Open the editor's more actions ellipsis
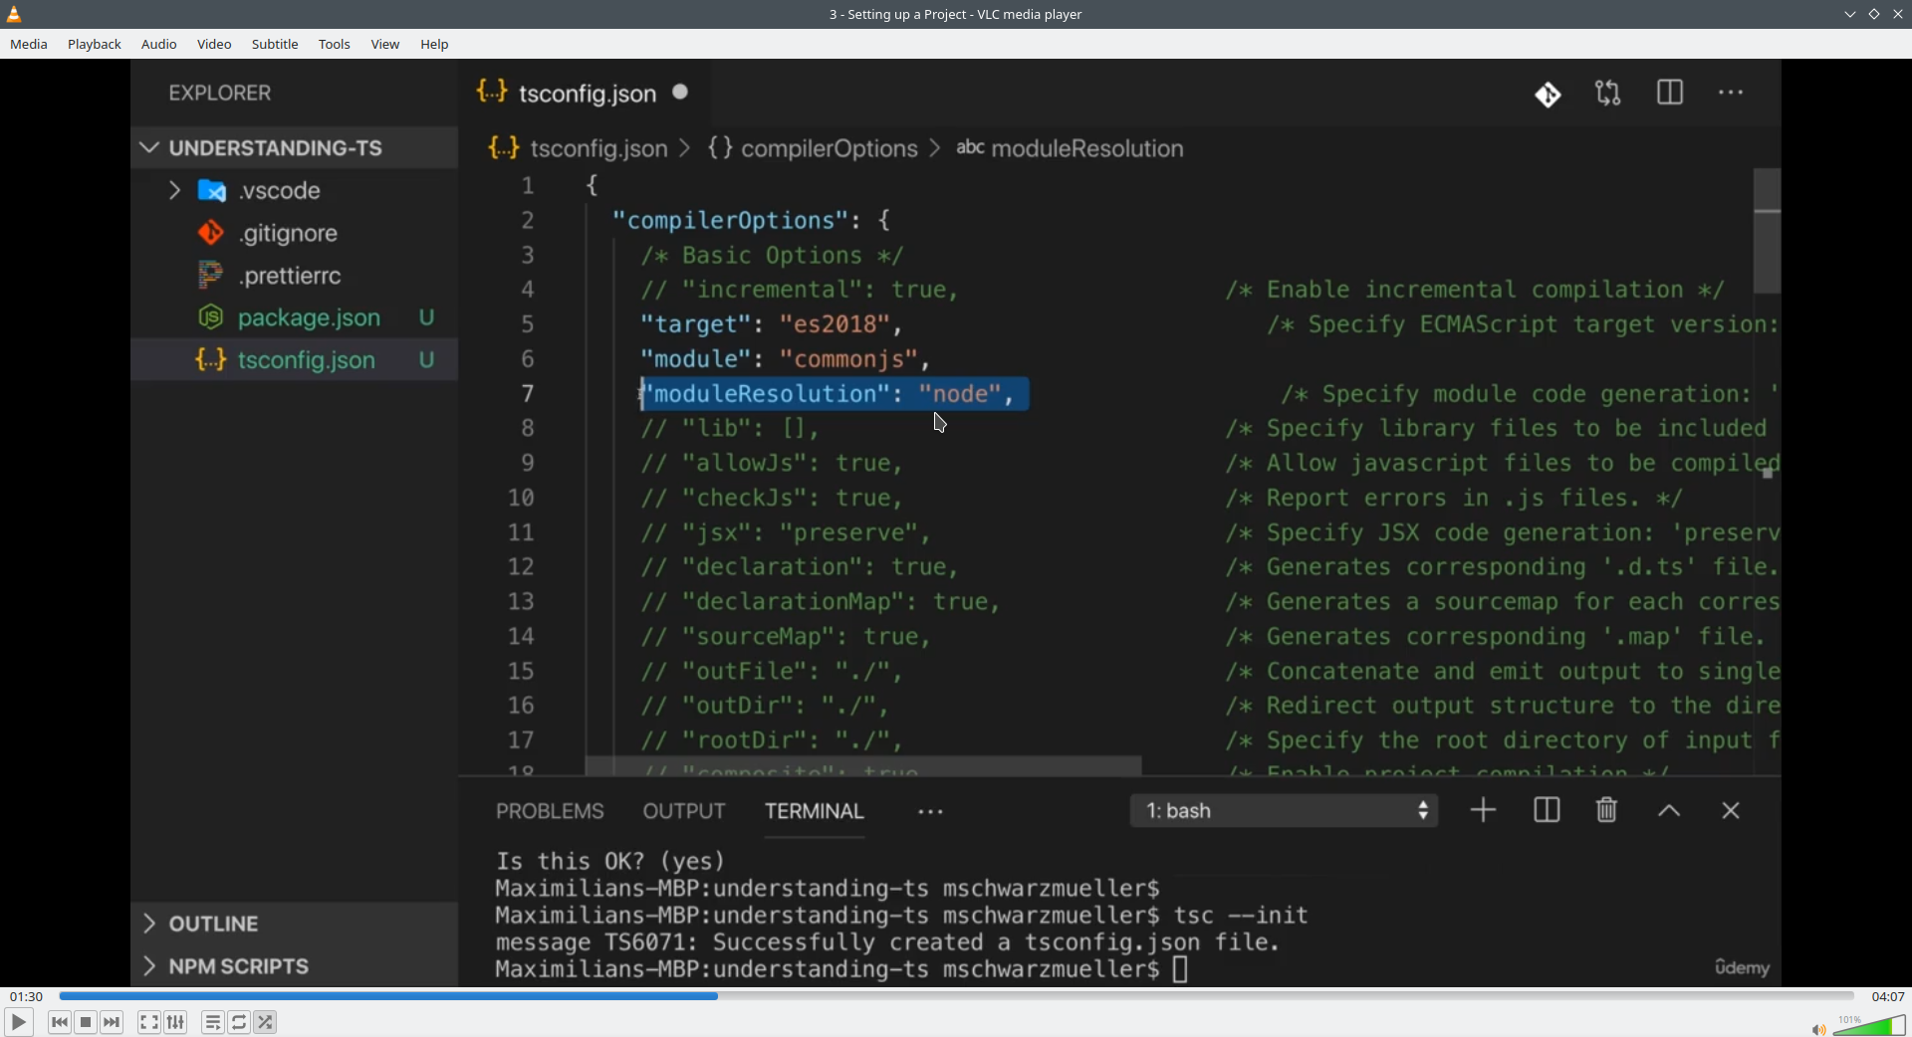The width and height of the screenshot is (1912, 1037). tap(1732, 93)
